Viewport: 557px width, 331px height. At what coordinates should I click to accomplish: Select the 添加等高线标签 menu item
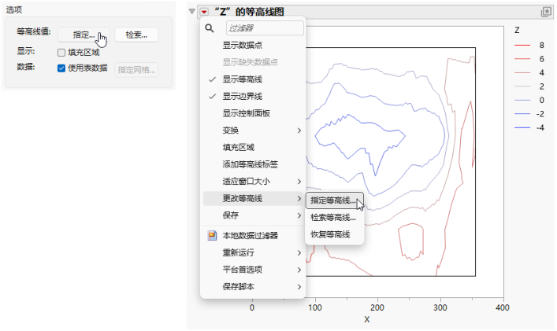click(253, 164)
